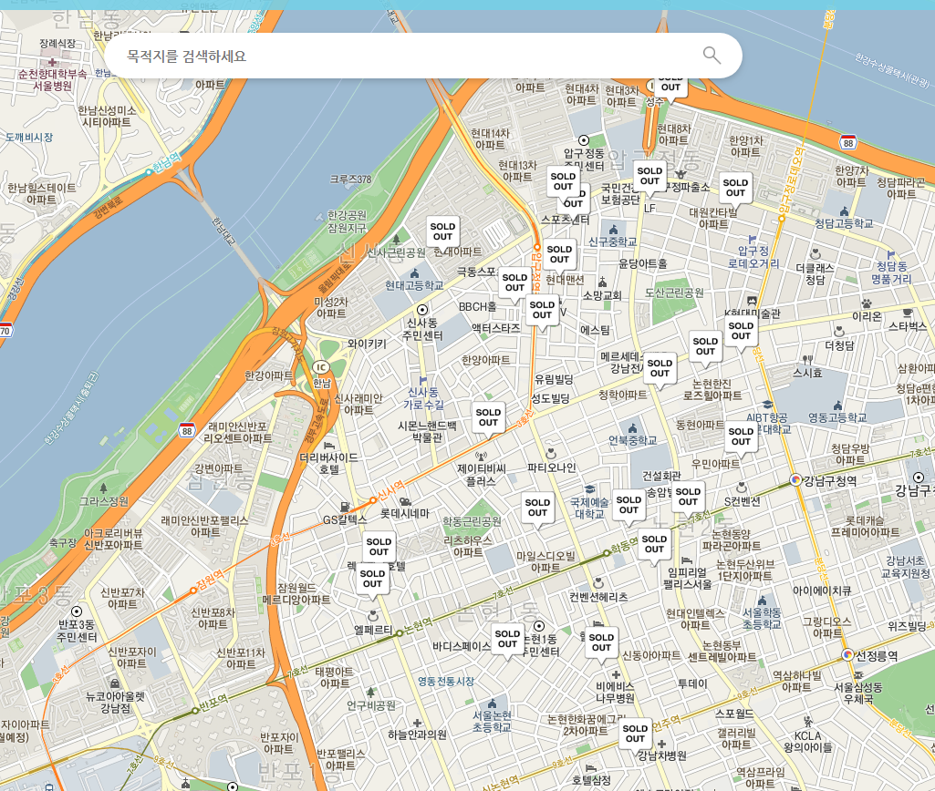Click 압구정 로데오거리 label
935x791 pixels.
pyautogui.click(x=753, y=257)
